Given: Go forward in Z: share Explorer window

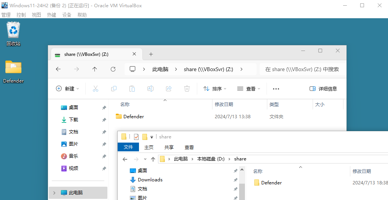Looking at the screenshot, I should (x=77, y=69).
